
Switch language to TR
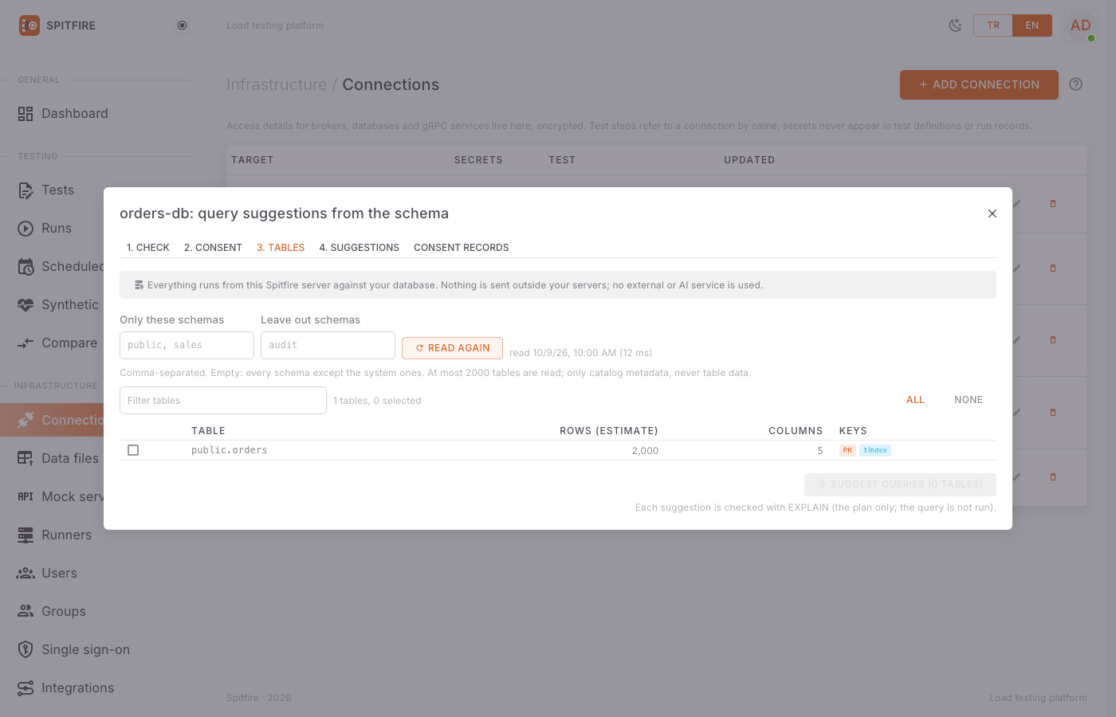pyautogui.click(x=993, y=25)
